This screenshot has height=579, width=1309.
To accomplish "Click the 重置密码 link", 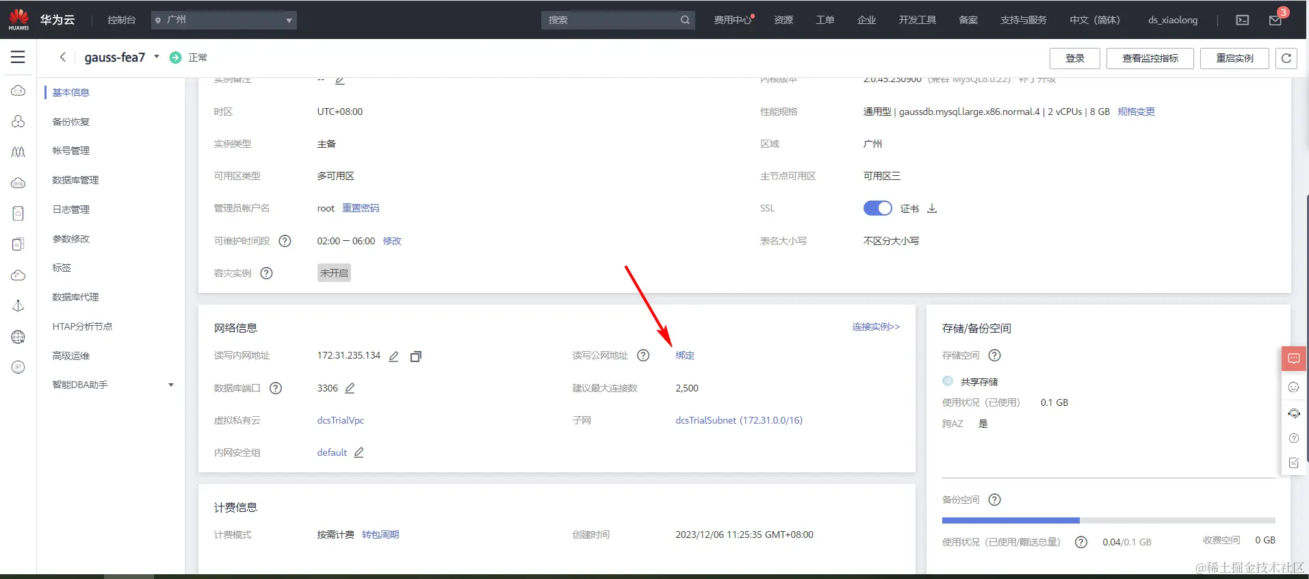I will (x=361, y=208).
